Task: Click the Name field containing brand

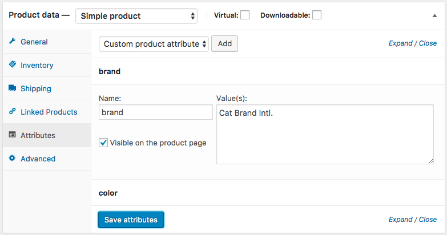Action: click(155, 112)
